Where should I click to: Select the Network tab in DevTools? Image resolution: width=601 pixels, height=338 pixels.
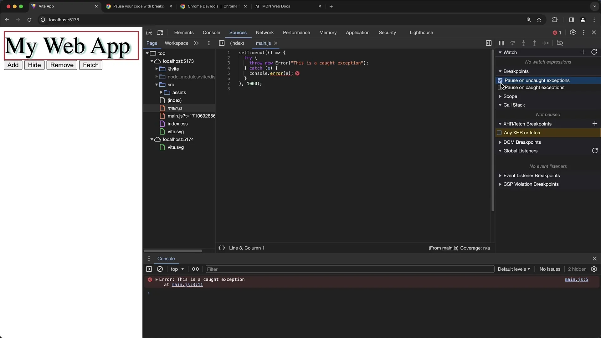pyautogui.click(x=265, y=32)
